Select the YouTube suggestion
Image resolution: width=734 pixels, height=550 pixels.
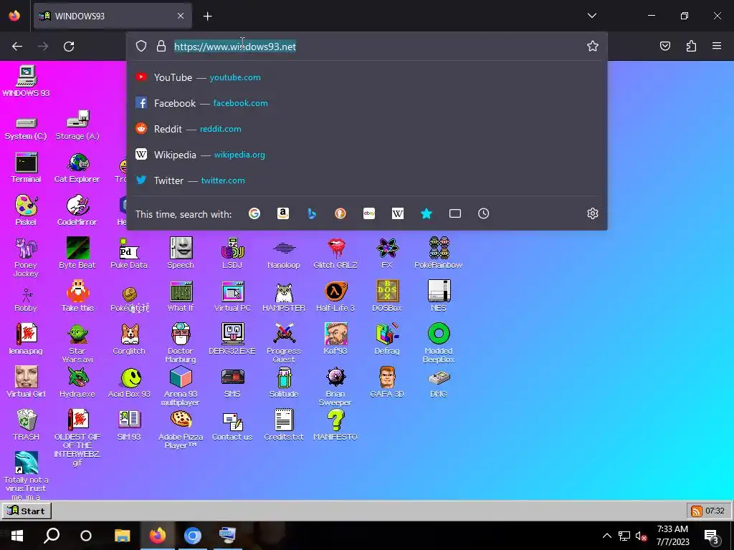tap(367, 77)
